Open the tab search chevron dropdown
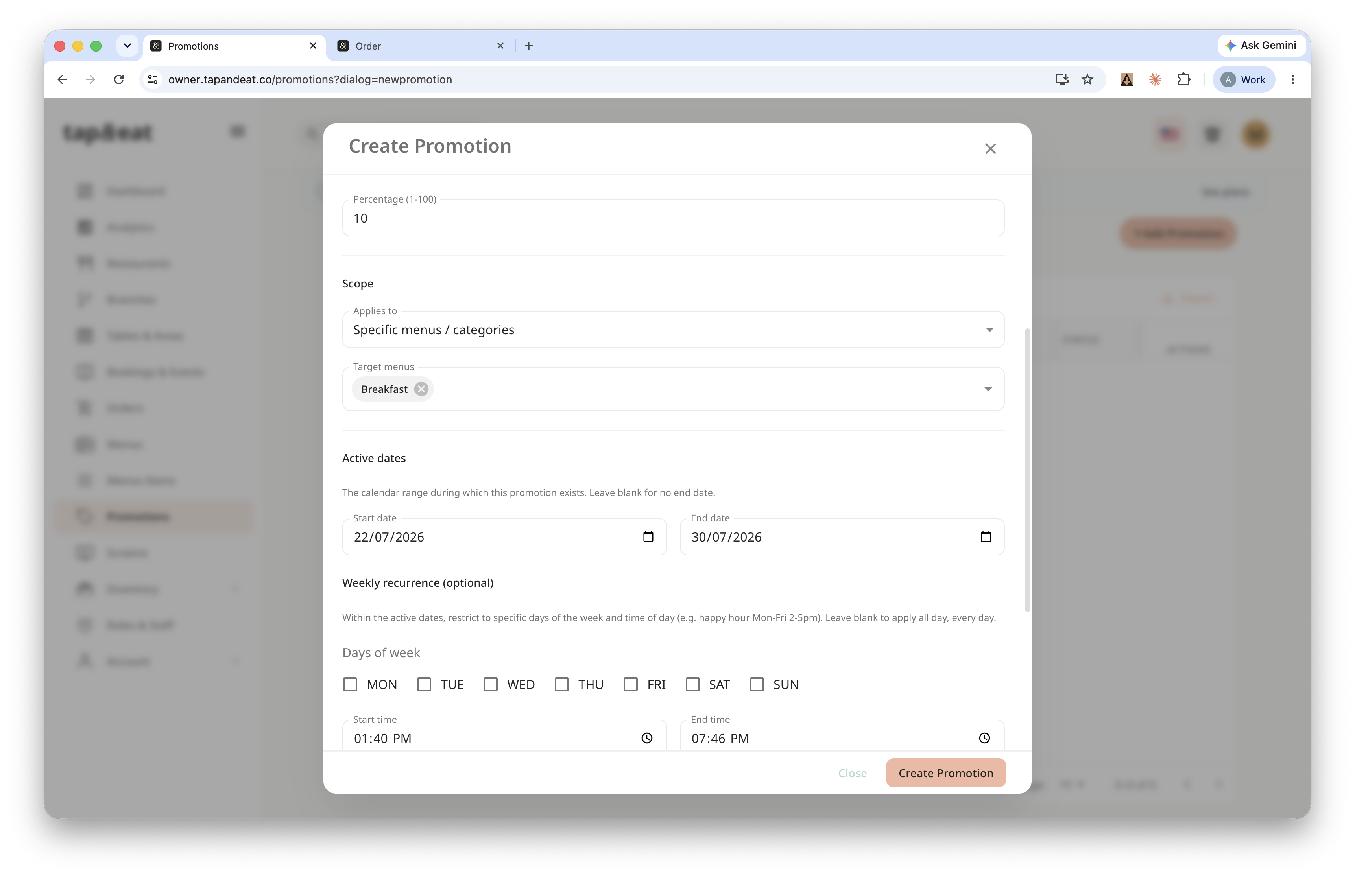Screen dimensions: 1355x877 tap(127, 46)
